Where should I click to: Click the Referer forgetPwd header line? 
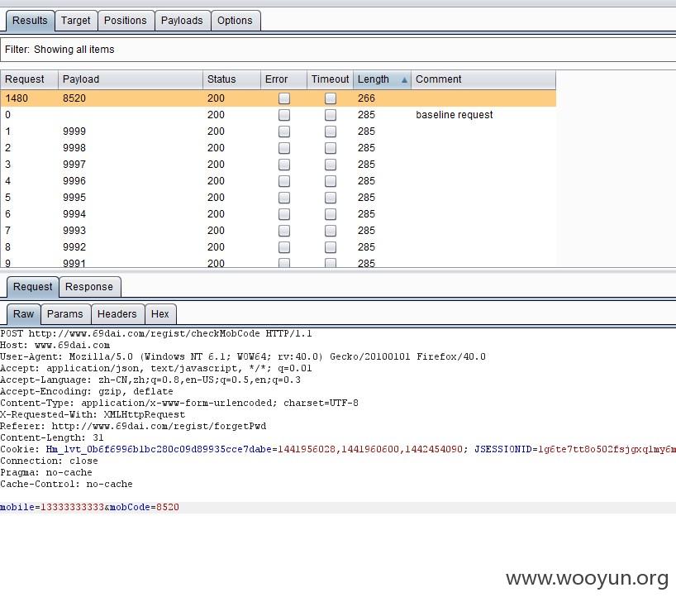[133, 427]
